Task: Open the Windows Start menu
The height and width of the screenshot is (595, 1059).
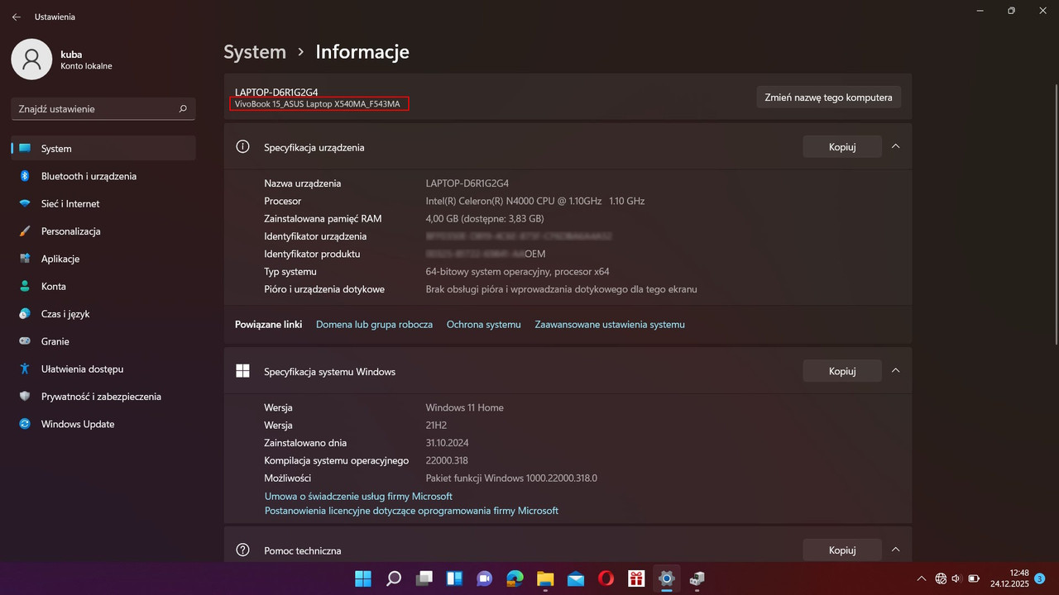Action: click(363, 578)
